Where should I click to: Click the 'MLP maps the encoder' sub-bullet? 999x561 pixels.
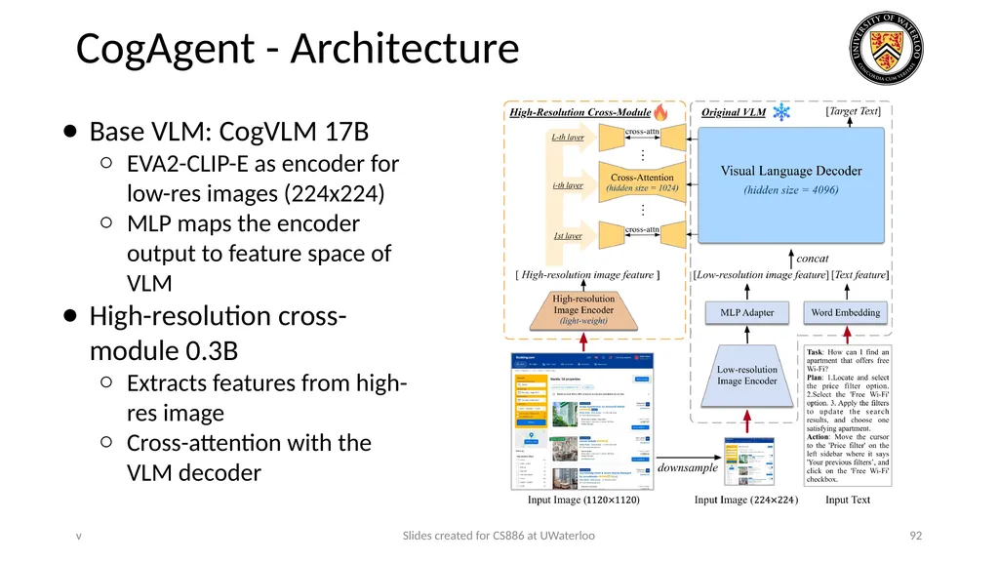click(259, 253)
